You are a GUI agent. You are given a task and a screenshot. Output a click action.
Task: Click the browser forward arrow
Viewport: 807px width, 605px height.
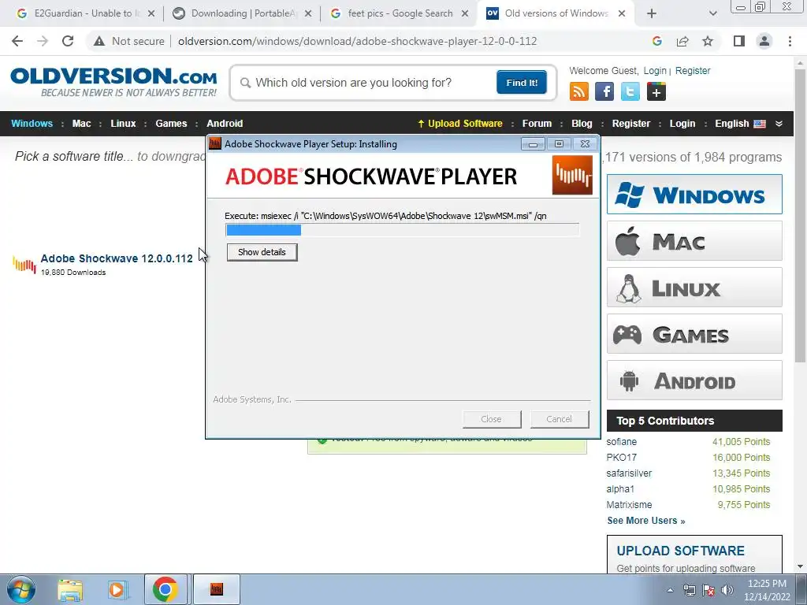(x=43, y=41)
